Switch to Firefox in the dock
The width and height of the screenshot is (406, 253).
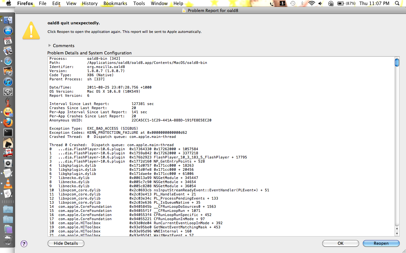pos(8,122)
